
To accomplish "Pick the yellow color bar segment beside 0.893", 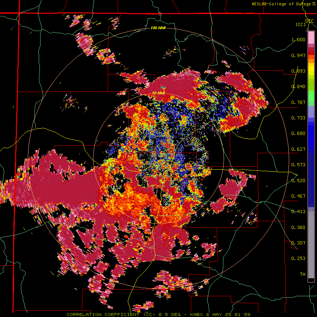I will pyautogui.click(x=311, y=69).
